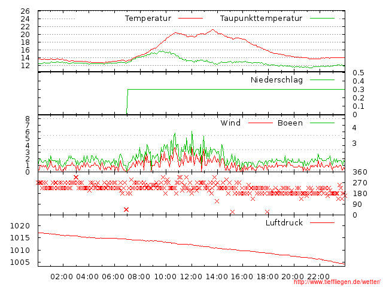
Task: Click the 270 wind direction axis value
Action: tap(360, 183)
